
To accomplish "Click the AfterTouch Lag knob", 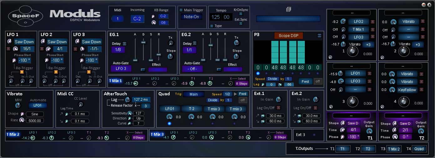I will pos(127,100).
